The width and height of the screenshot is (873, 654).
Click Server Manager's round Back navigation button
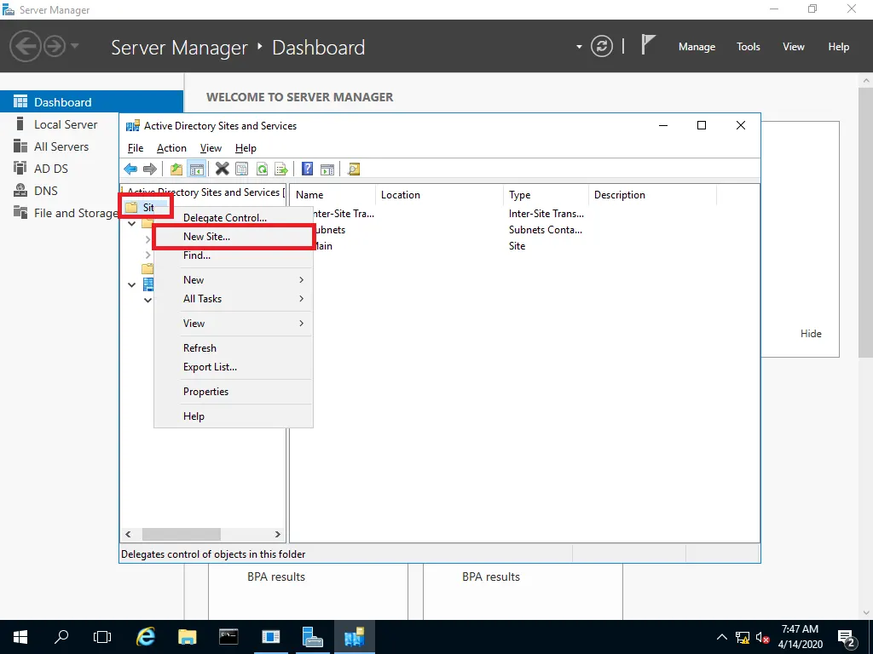[25, 46]
